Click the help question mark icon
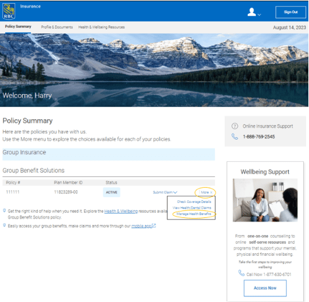 [234, 126]
